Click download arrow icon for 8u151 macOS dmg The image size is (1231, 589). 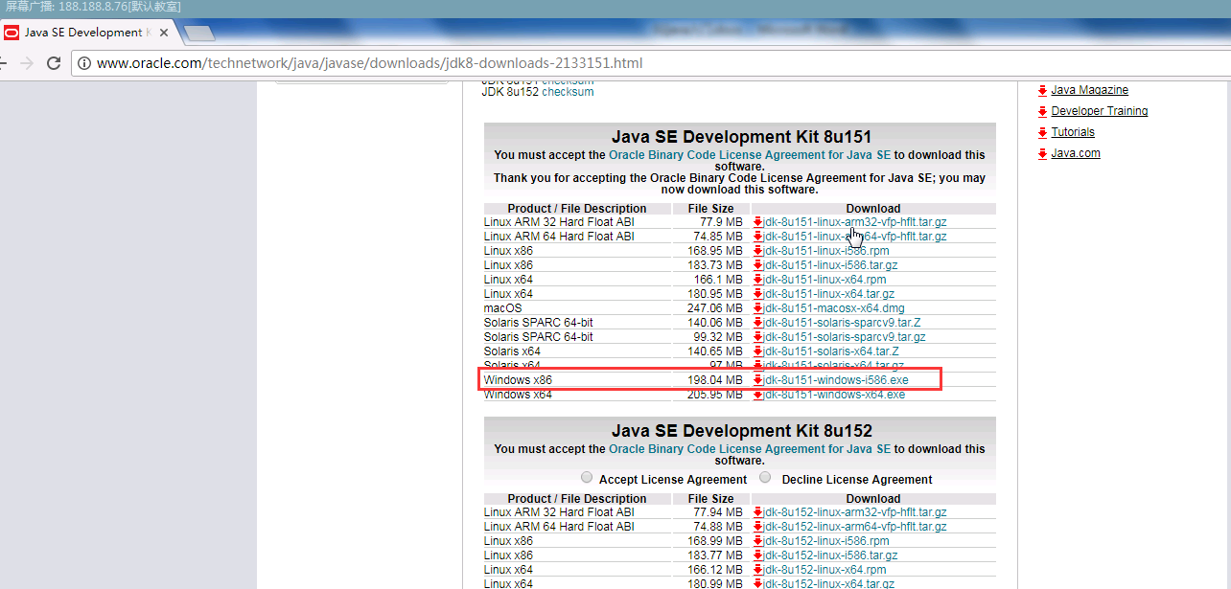758,308
